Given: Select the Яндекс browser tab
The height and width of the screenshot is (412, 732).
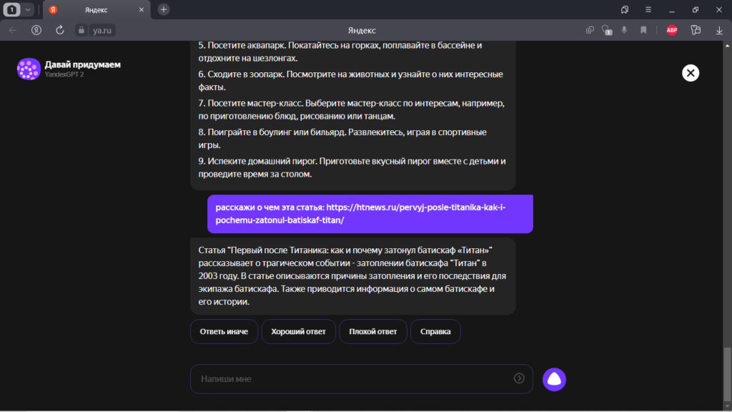Looking at the screenshot, I should [x=97, y=10].
